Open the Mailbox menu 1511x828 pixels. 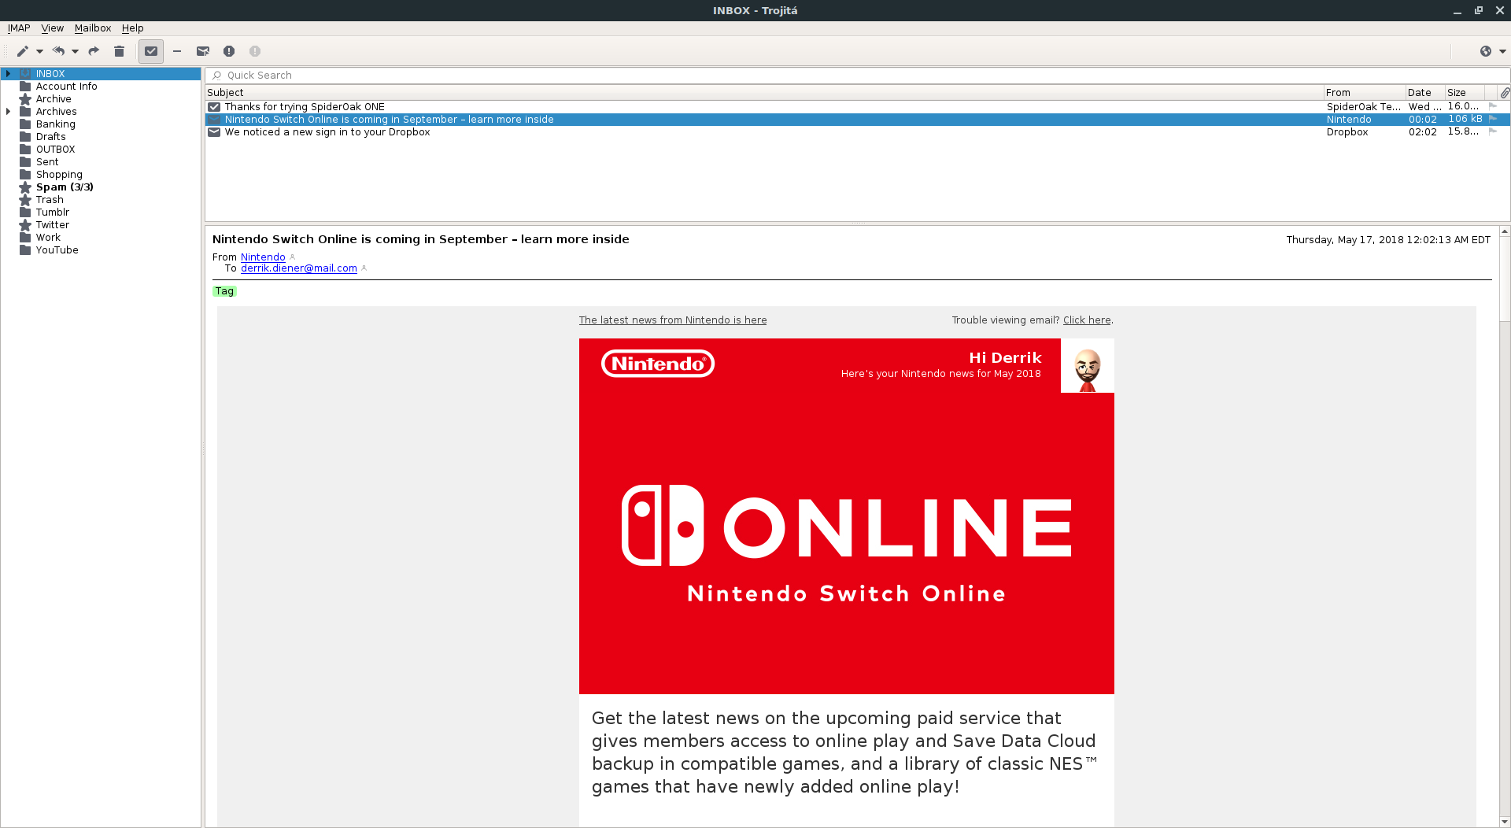click(x=93, y=28)
